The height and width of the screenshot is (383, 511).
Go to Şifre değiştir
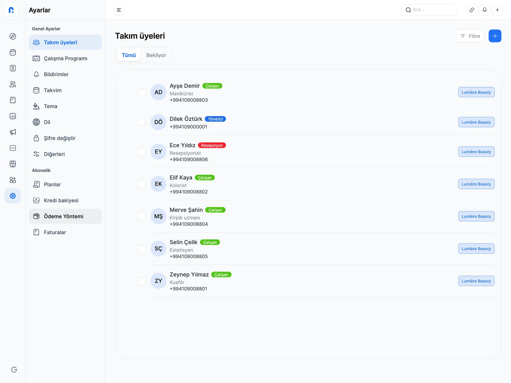[65, 138]
